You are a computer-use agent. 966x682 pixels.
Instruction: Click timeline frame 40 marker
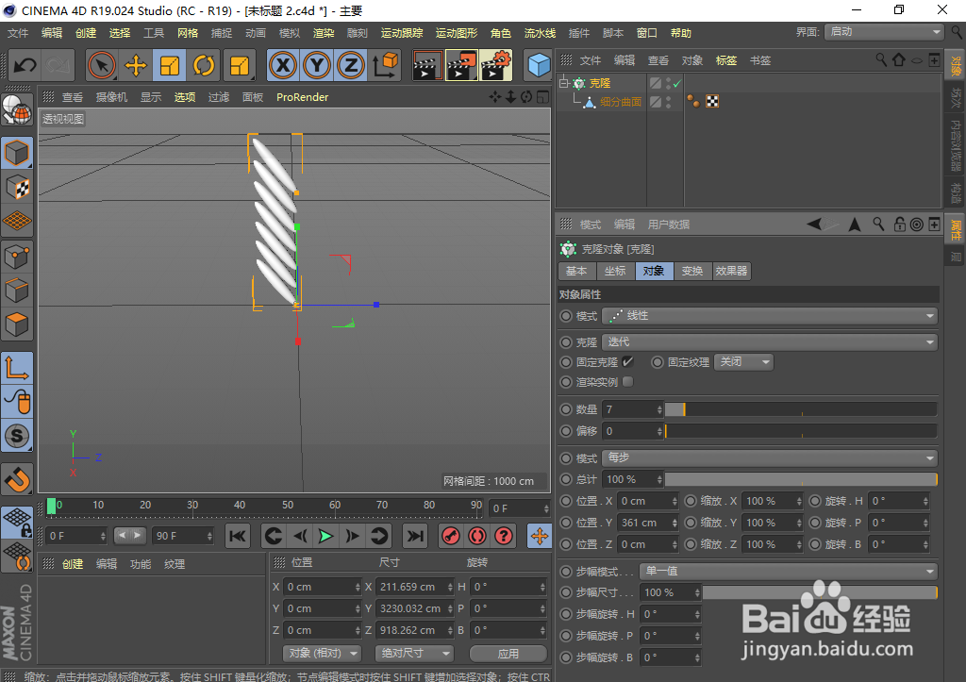pyautogui.click(x=240, y=506)
